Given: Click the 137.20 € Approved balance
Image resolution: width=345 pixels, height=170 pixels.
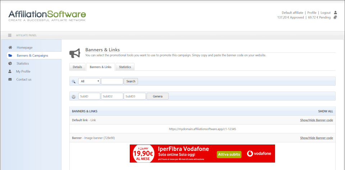Looking at the screenshot, I should [290, 18].
